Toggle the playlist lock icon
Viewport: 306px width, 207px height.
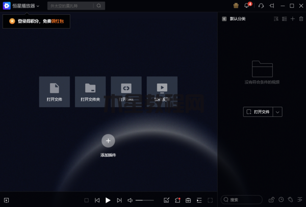(271, 199)
